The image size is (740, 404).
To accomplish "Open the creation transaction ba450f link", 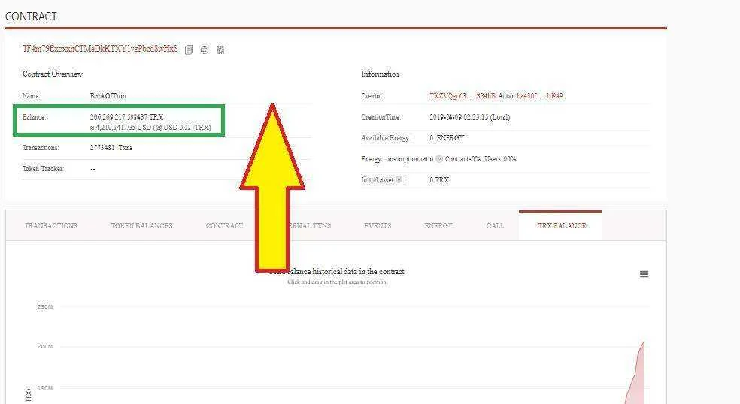I will pos(540,95).
